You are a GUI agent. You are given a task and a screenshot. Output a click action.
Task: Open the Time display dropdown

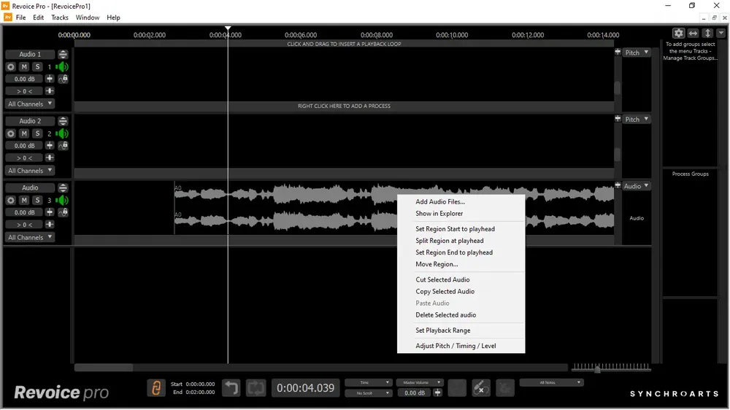[368, 382]
